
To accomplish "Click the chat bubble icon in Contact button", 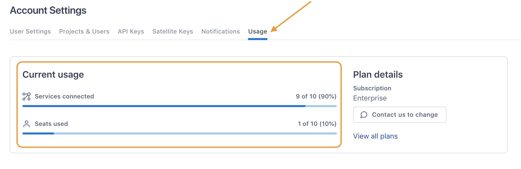I will [x=364, y=115].
